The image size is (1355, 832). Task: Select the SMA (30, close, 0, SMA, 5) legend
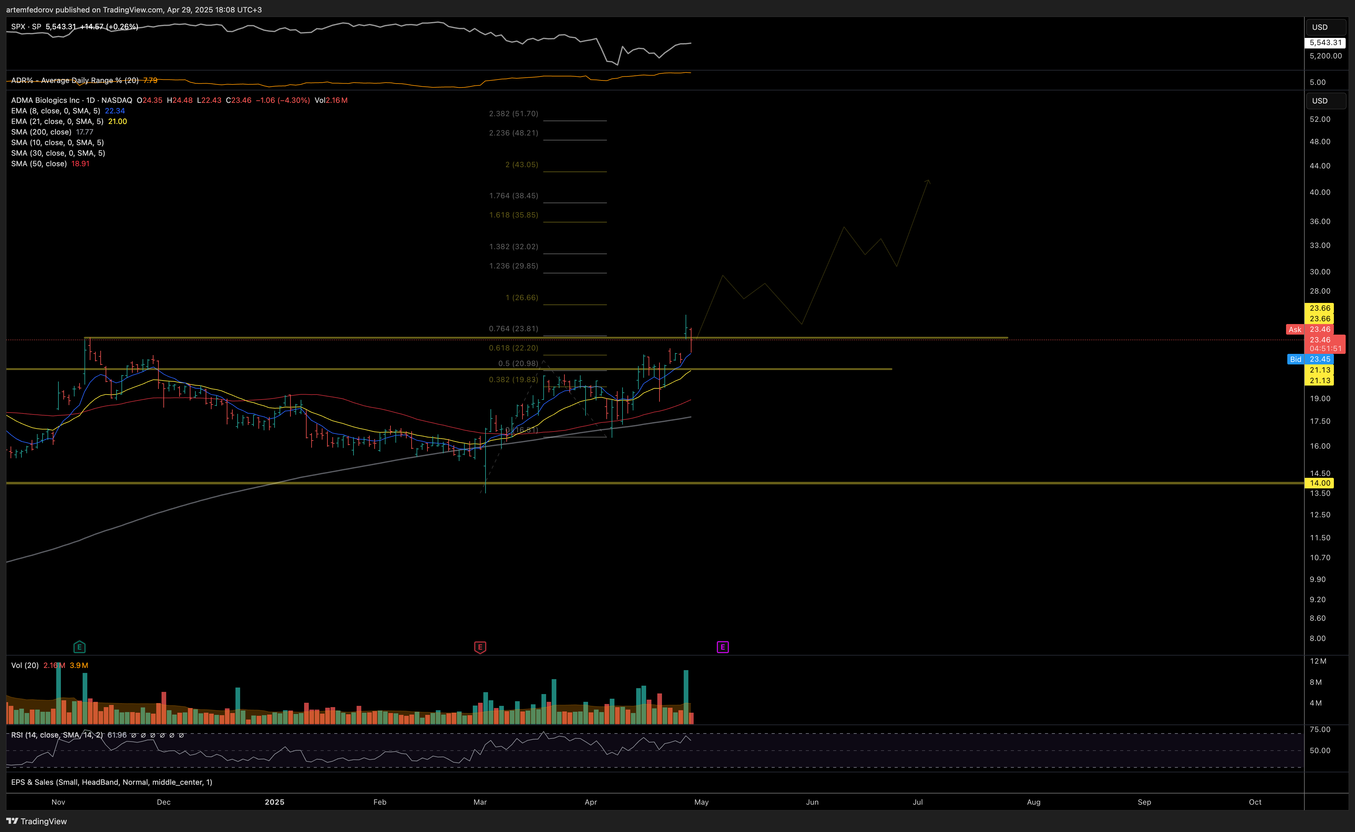point(58,153)
